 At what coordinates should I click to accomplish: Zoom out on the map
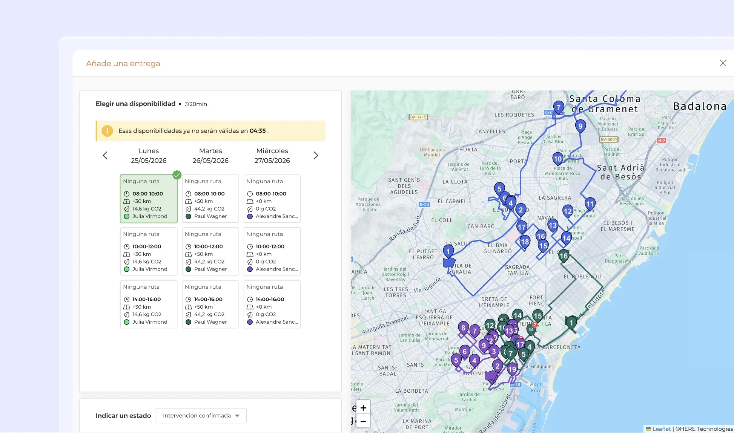coord(363,421)
